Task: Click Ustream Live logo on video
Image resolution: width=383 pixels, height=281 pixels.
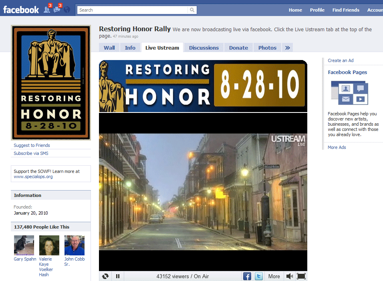Action: (x=288, y=140)
